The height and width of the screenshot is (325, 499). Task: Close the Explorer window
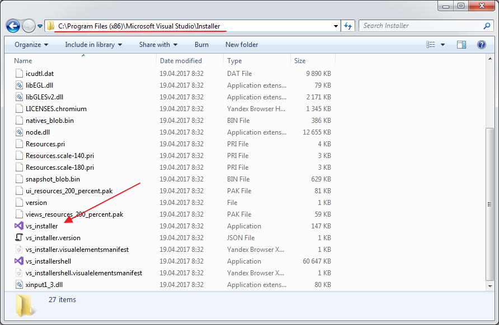point(482,6)
